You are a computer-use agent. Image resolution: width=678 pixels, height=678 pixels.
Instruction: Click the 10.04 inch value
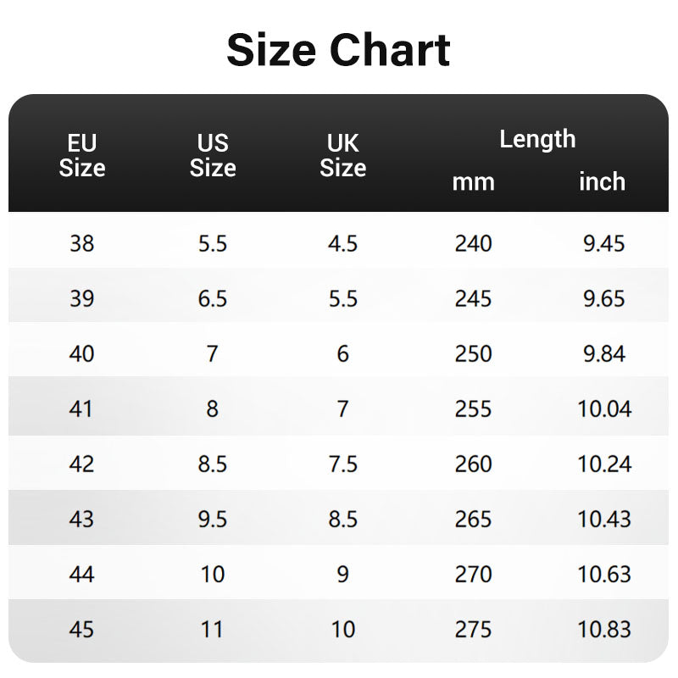[604, 409]
